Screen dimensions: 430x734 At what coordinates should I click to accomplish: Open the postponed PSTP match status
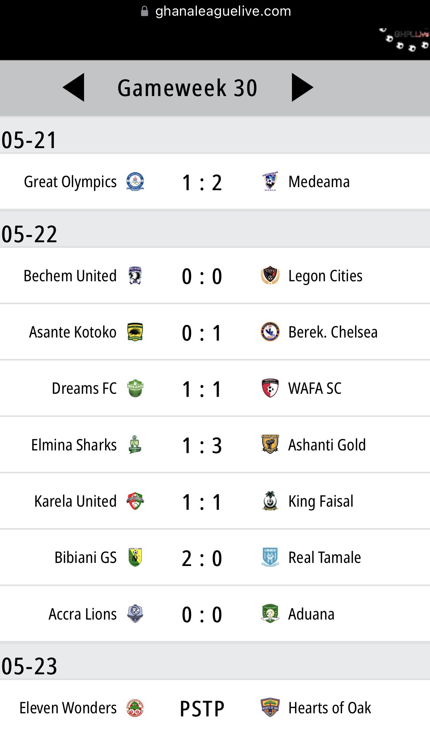pyautogui.click(x=202, y=709)
